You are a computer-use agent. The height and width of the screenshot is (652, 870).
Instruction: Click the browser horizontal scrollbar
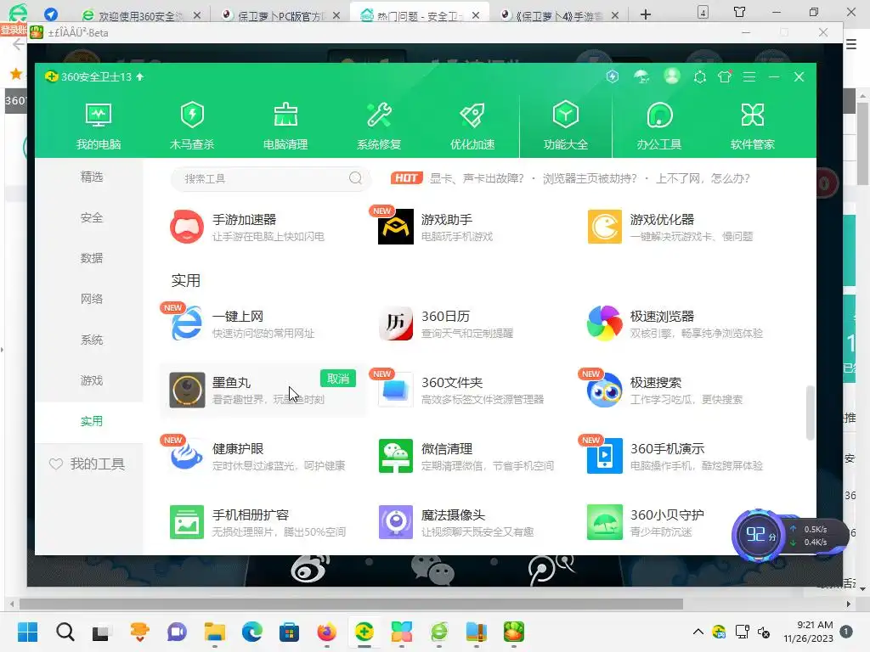coord(351,604)
